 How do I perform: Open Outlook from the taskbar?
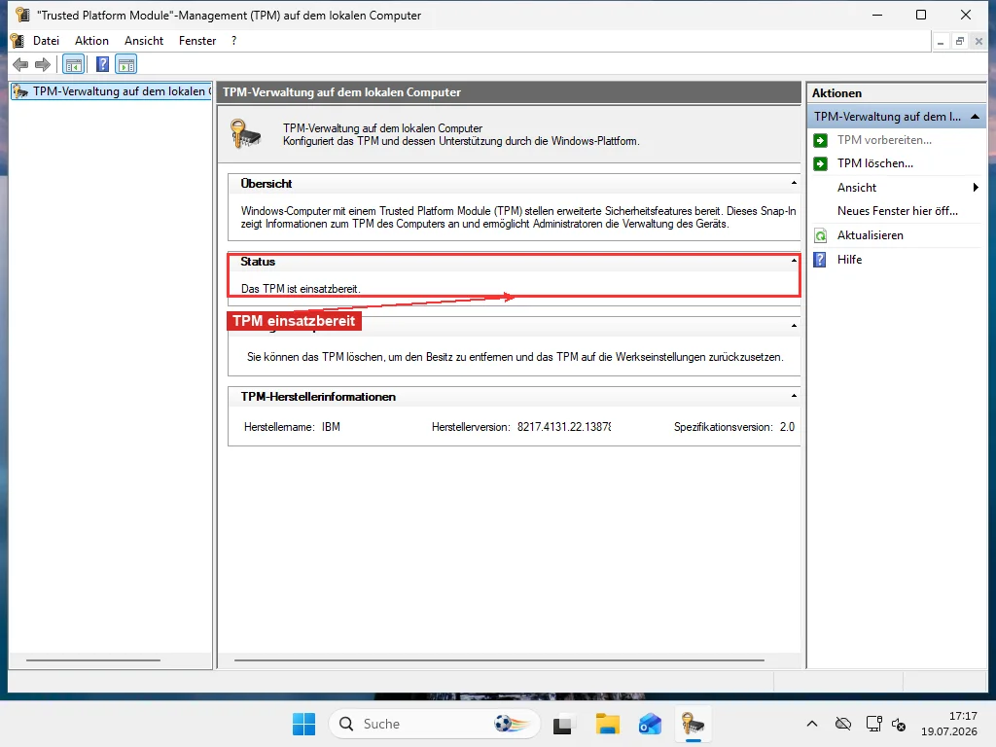tap(650, 724)
